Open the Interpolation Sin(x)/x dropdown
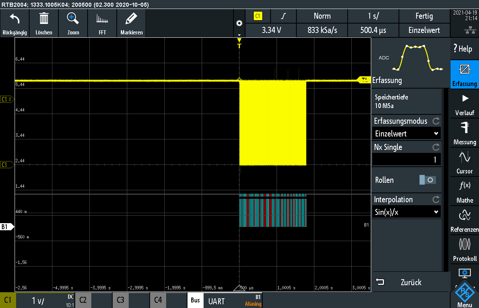Viewport: 479px width, 308px height. tap(407, 212)
